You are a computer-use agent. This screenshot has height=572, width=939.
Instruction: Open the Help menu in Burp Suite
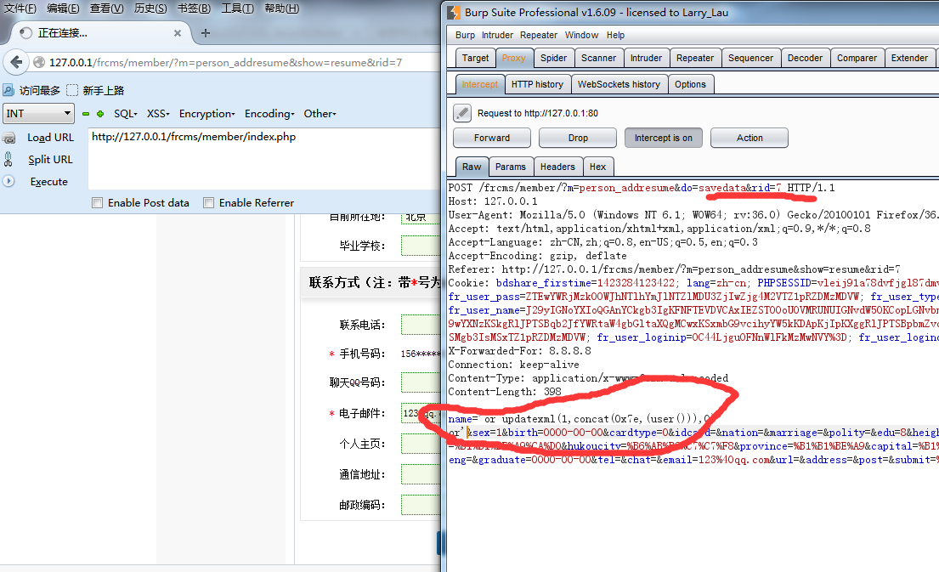pos(615,36)
